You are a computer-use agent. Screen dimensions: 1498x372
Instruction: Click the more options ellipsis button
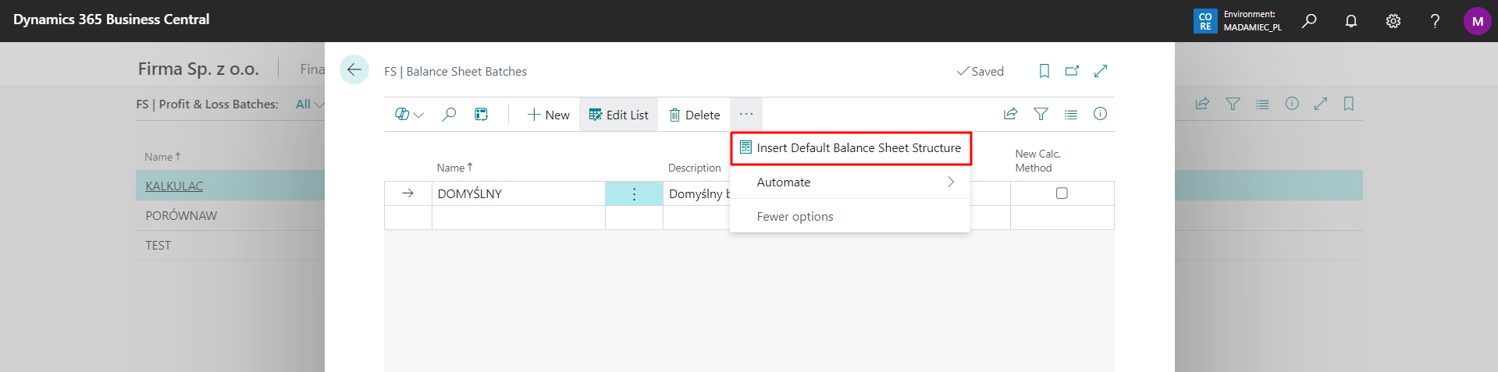pyautogui.click(x=746, y=115)
